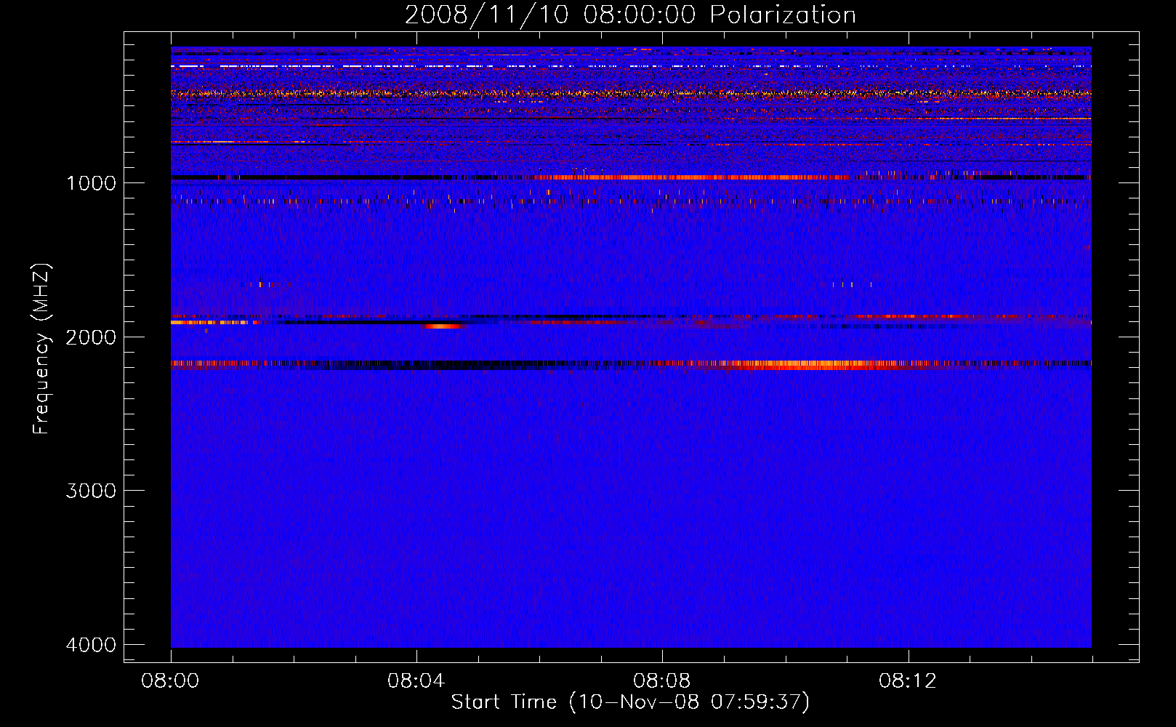Click the 1000 frequency tick label

point(91,183)
